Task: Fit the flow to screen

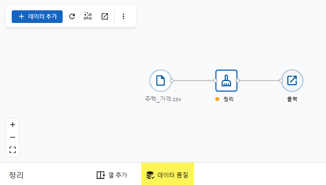Action: tap(13, 150)
